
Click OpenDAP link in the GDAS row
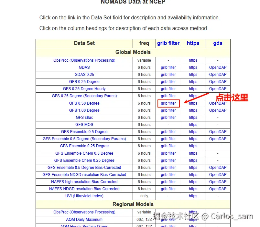tap(218, 67)
